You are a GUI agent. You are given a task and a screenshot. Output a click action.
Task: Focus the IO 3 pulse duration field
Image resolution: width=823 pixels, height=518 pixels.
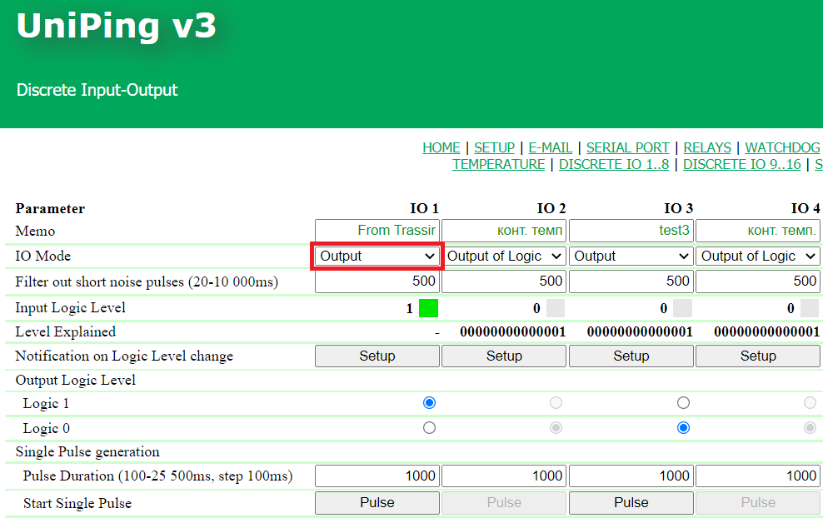(x=631, y=476)
